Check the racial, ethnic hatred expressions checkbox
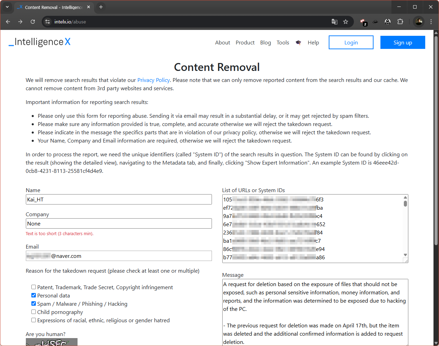The image size is (439, 346). tap(34, 320)
